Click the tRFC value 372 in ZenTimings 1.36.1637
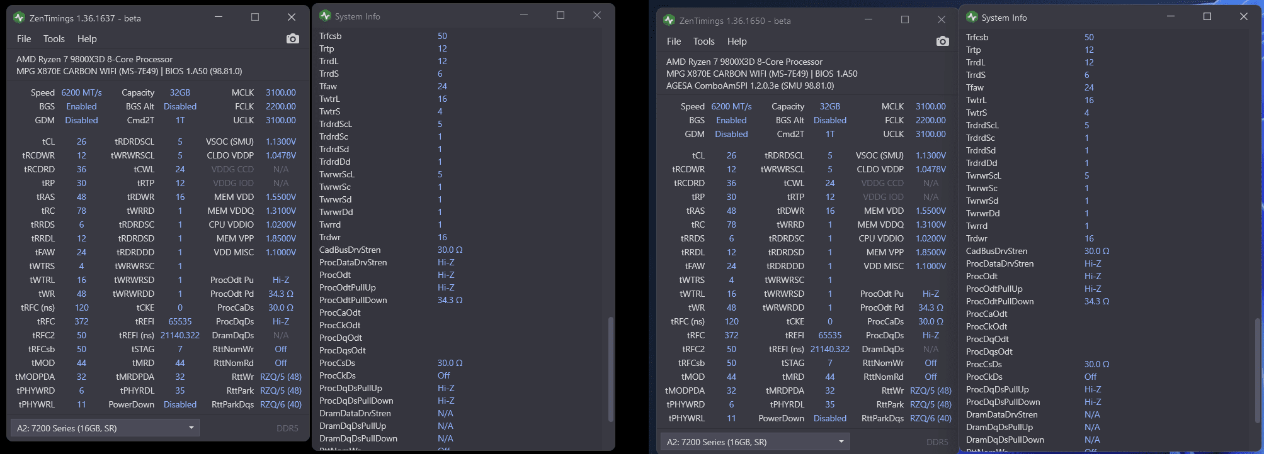The height and width of the screenshot is (454, 1264). pyautogui.click(x=81, y=321)
